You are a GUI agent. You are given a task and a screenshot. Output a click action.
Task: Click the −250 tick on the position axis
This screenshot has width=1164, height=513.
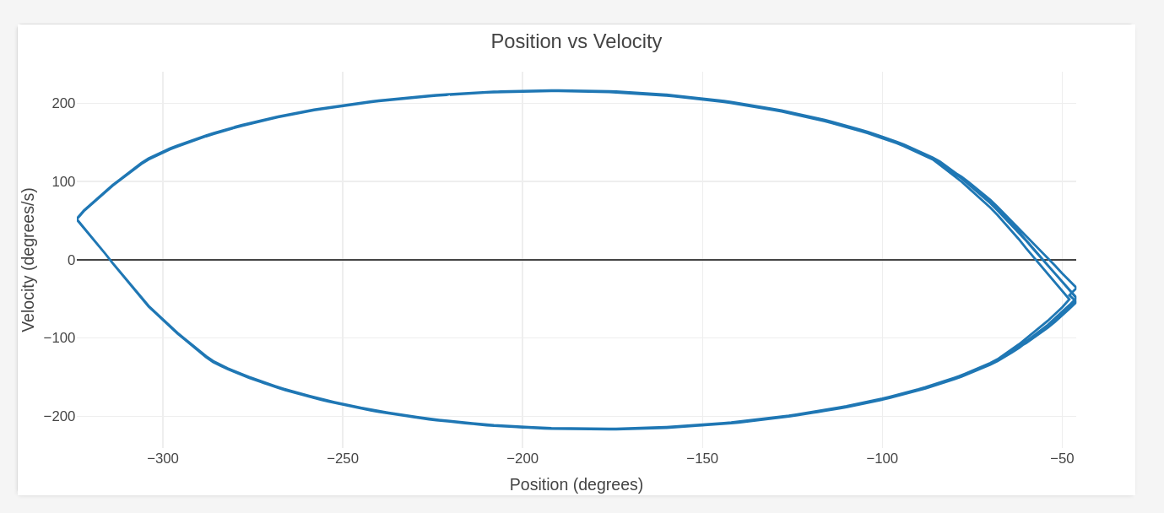[x=343, y=459]
